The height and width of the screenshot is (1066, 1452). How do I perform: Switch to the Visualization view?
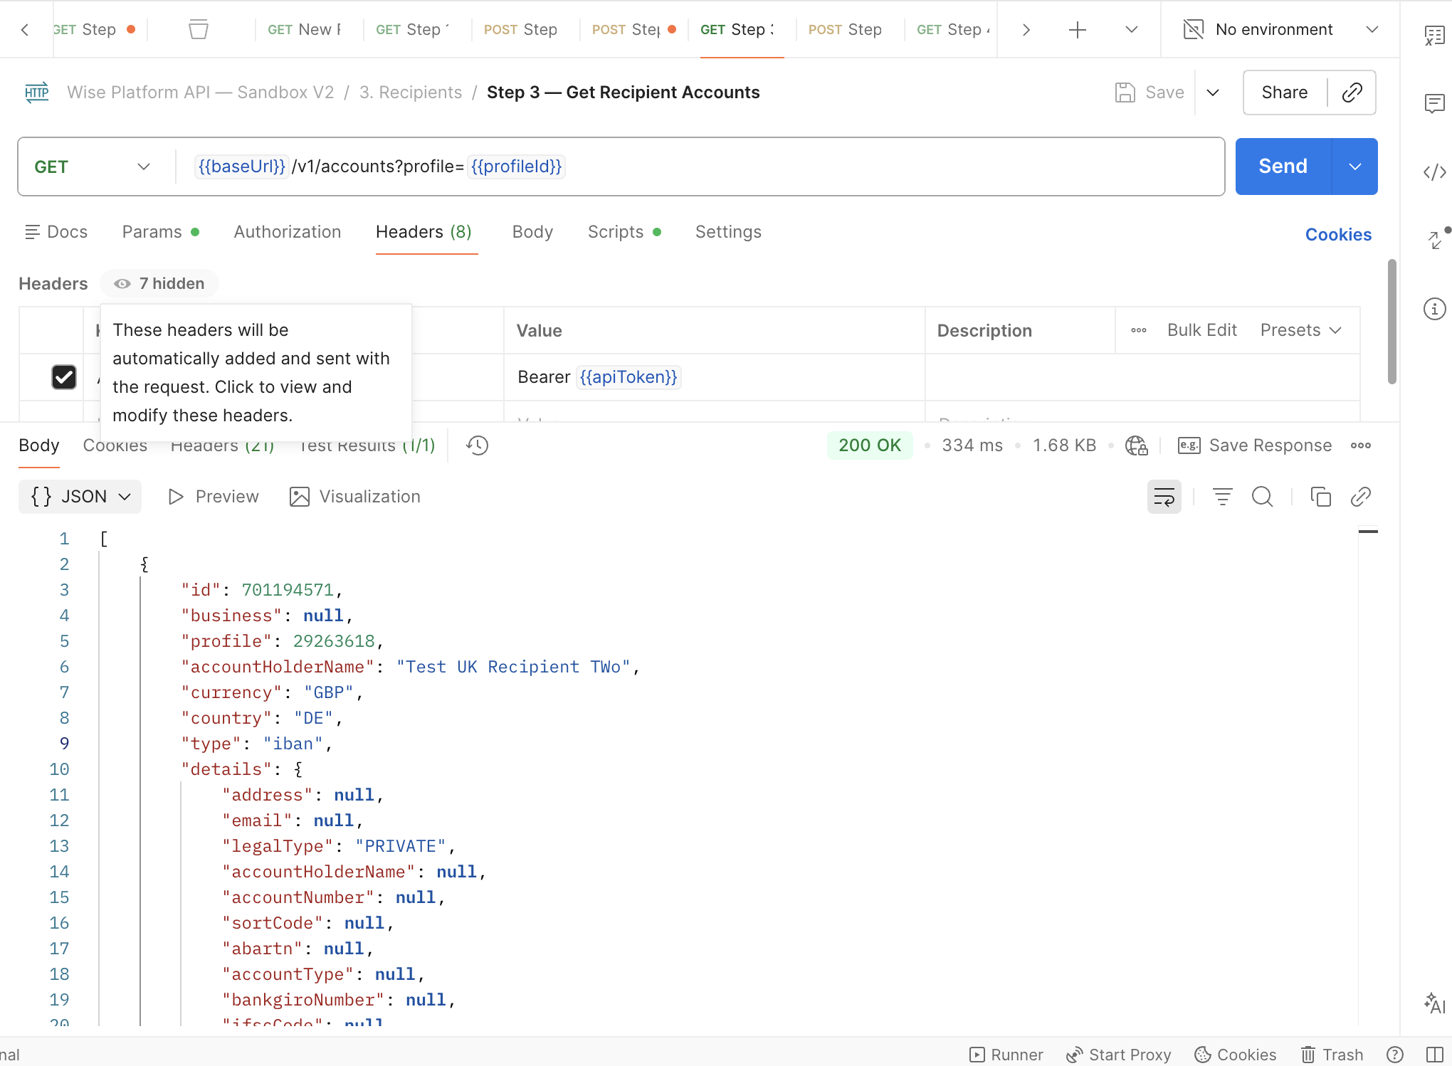coord(355,497)
